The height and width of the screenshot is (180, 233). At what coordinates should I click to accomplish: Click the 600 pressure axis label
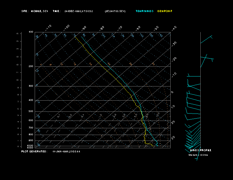point(31,121)
